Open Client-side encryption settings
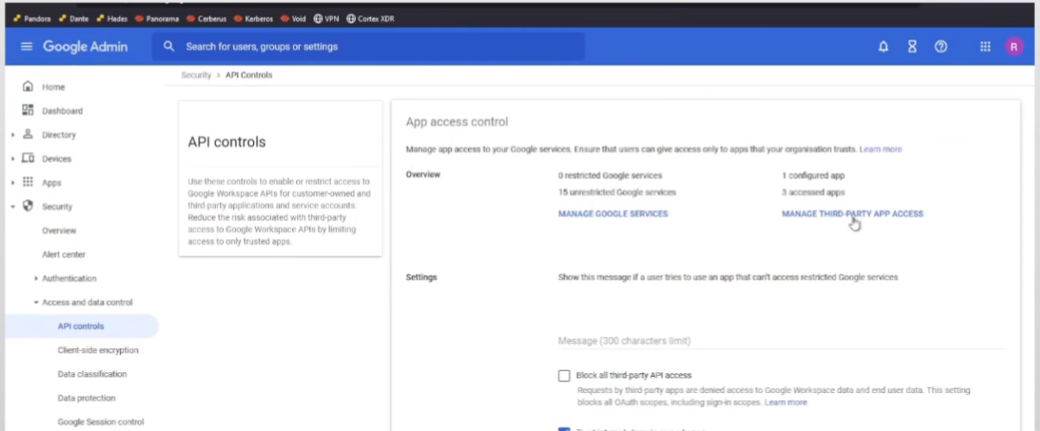This screenshot has height=431, width=1040. pyautogui.click(x=98, y=350)
